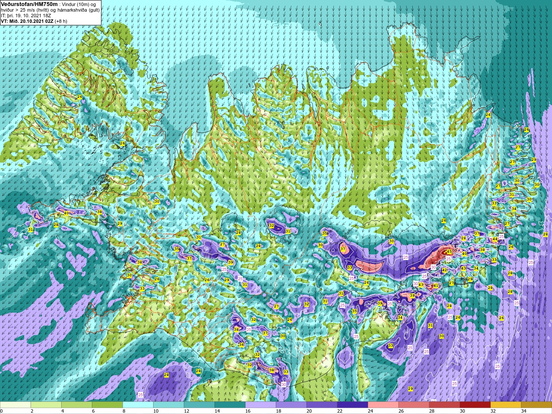Click the yellow gust label '42'
Screen dimensions: 552x414
[x=444, y=270]
